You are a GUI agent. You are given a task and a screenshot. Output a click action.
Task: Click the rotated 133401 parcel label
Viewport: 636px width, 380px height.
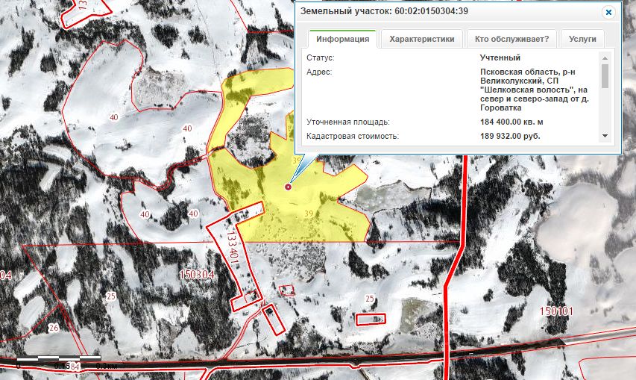[233, 249]
